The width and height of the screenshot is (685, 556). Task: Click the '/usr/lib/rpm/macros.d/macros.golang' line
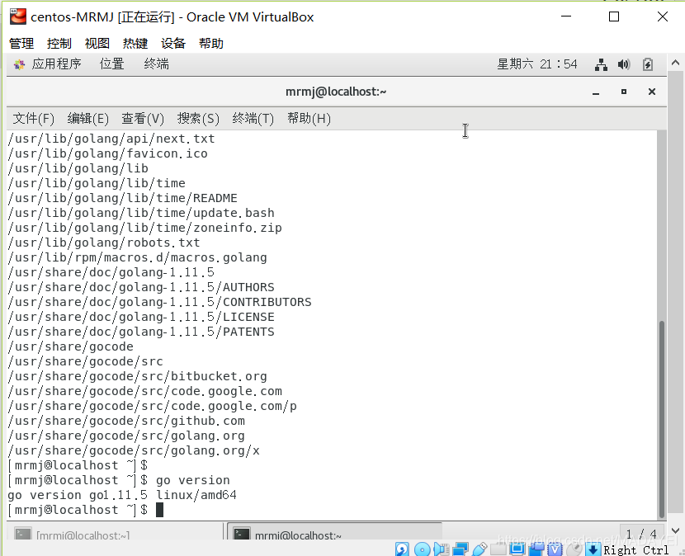(137, 257)
